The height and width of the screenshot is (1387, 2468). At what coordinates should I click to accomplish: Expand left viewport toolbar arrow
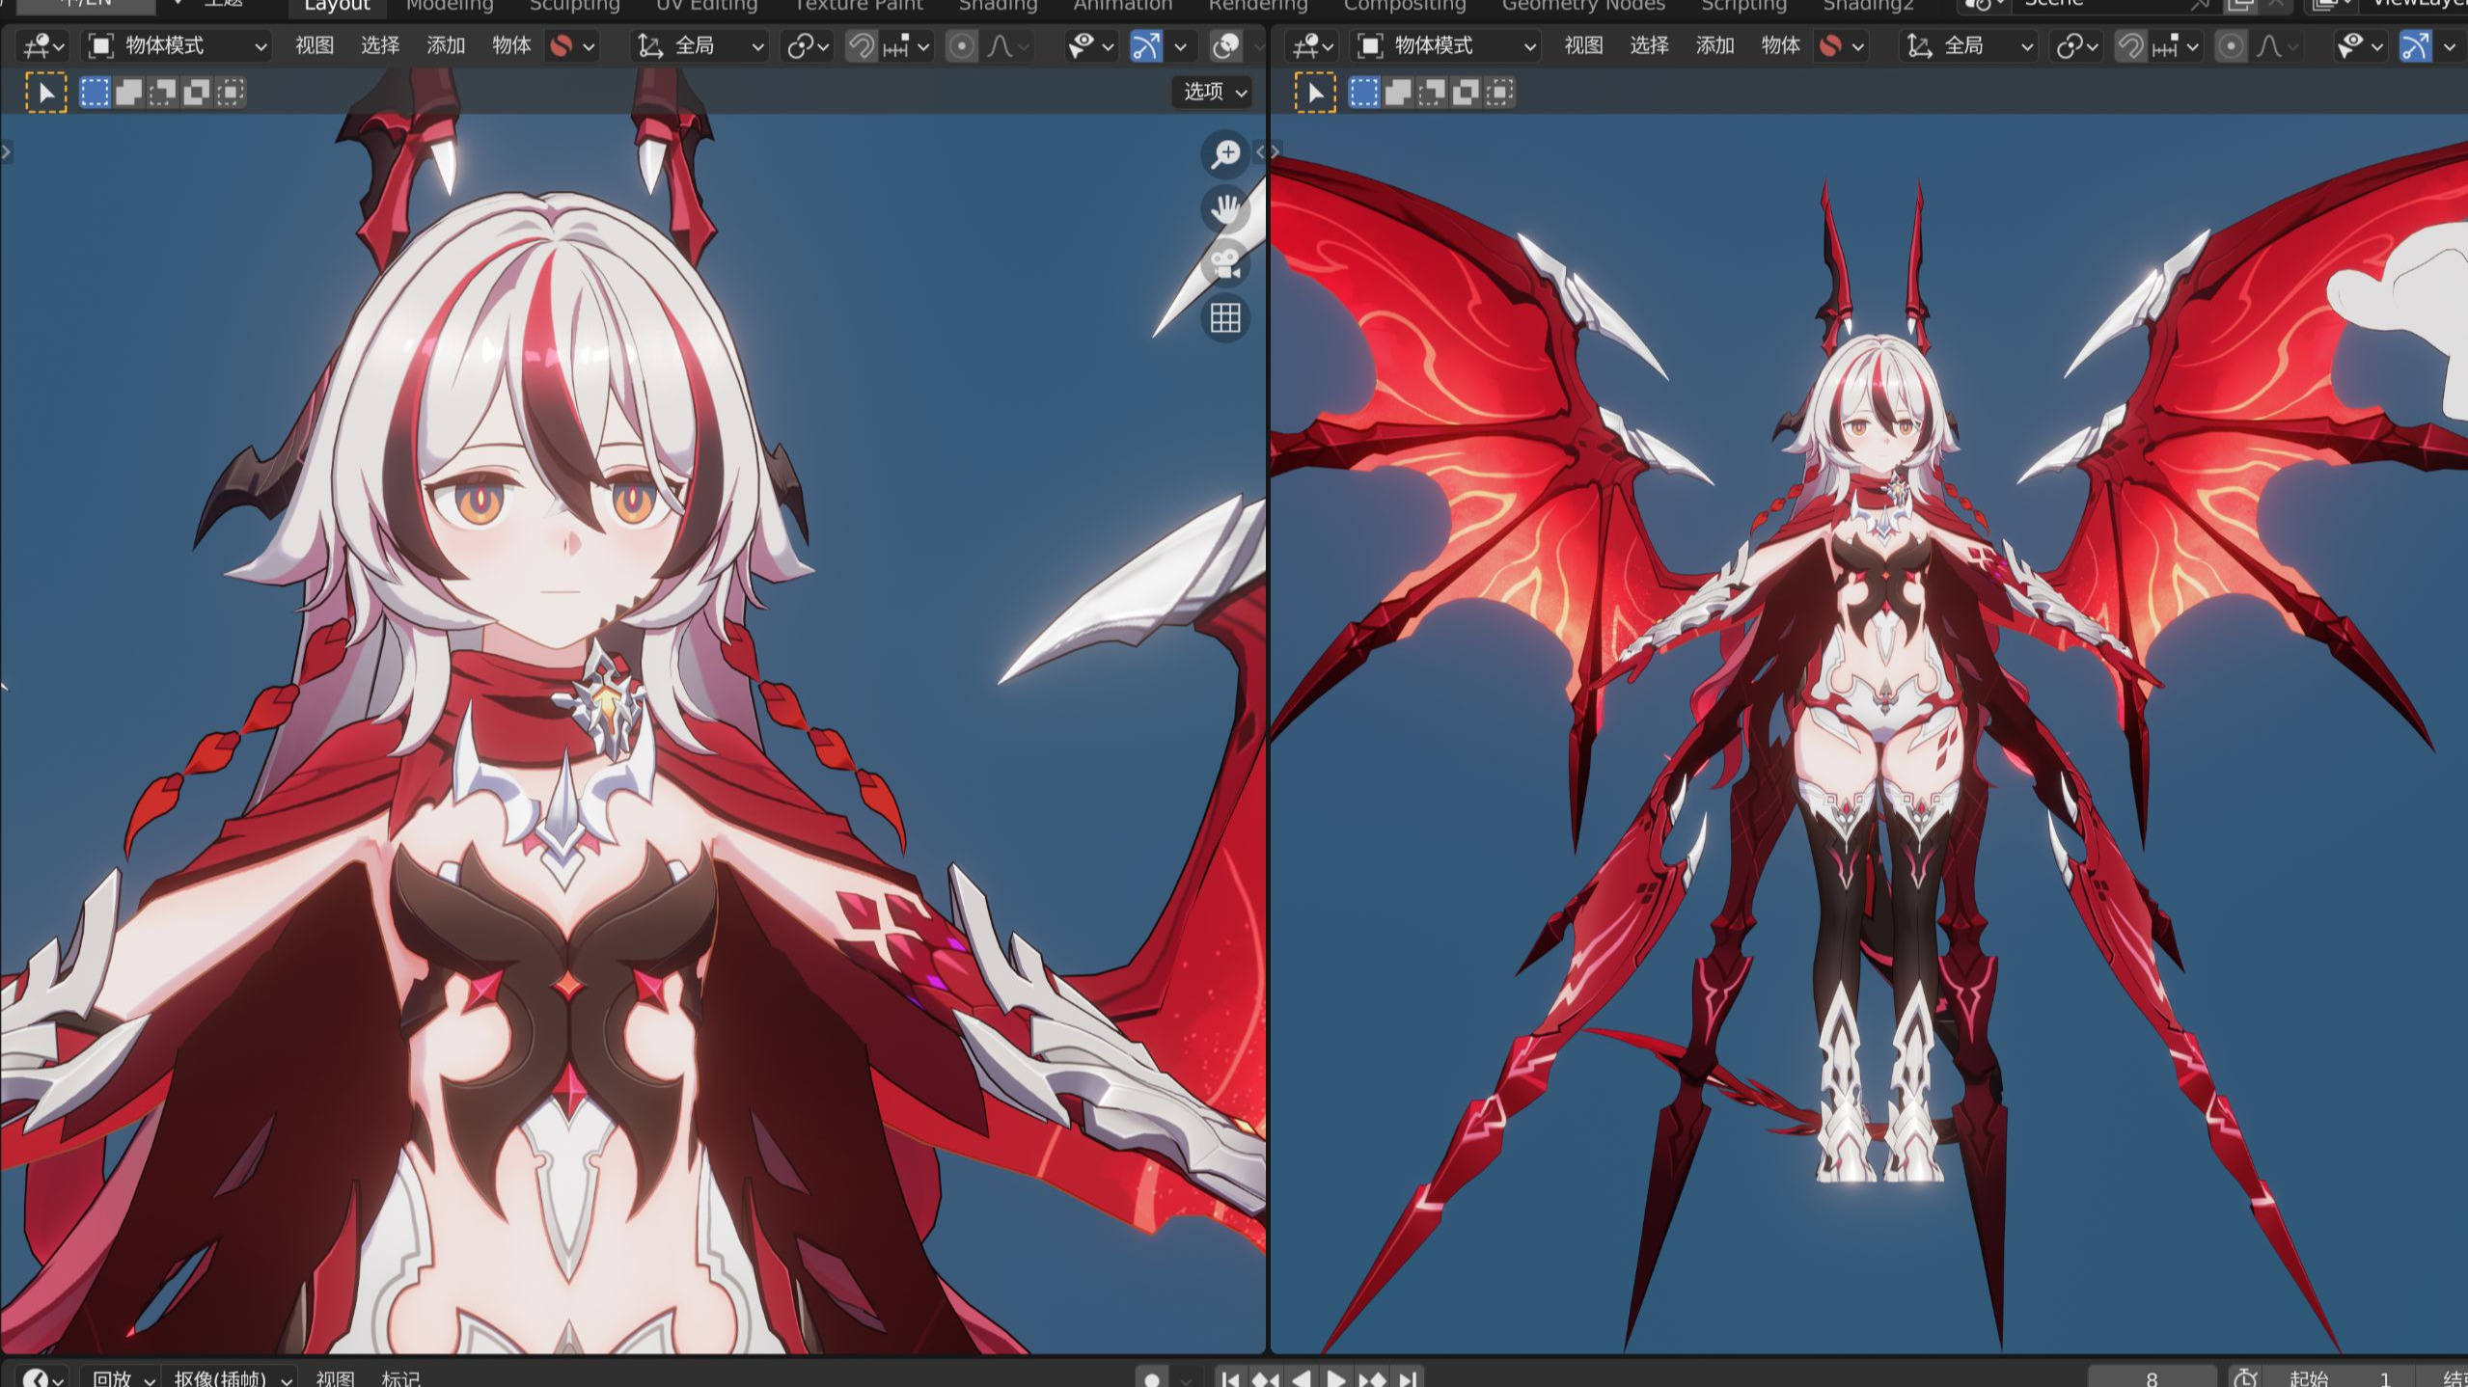6,151
